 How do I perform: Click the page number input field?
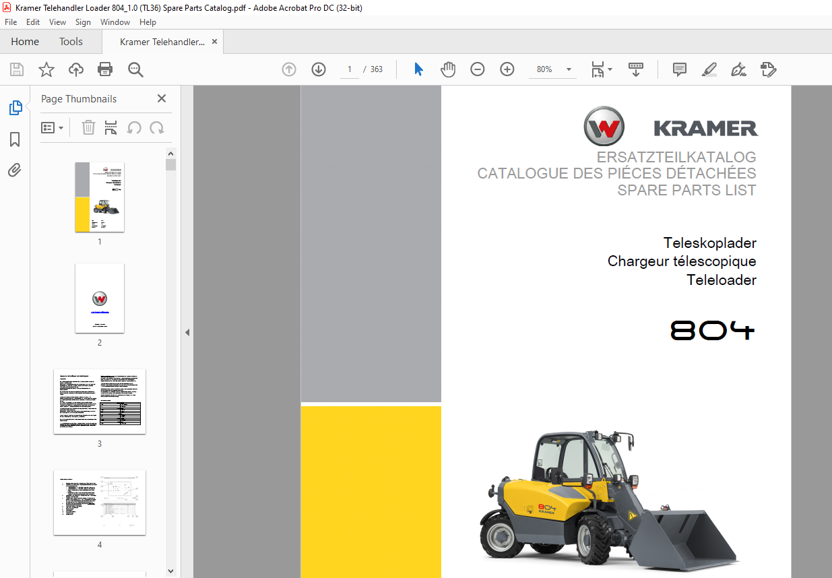coord(349,69)
